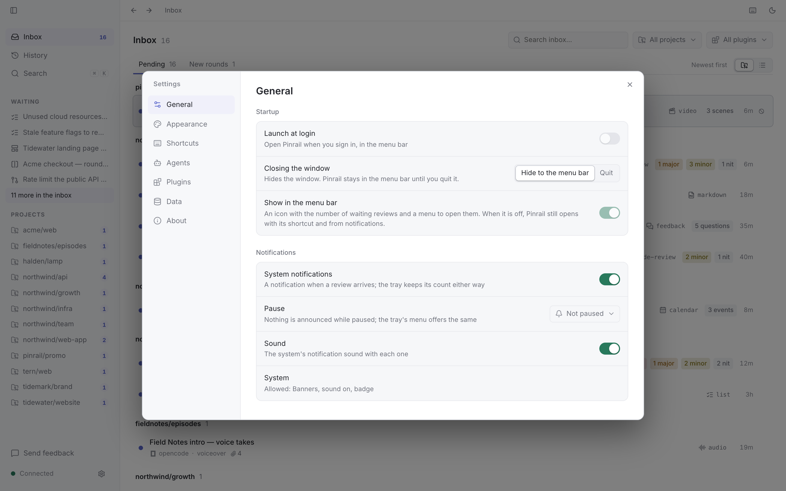The image size is (786, 491).
Task: Open Data settings section
Action: (x=191, y=201)
